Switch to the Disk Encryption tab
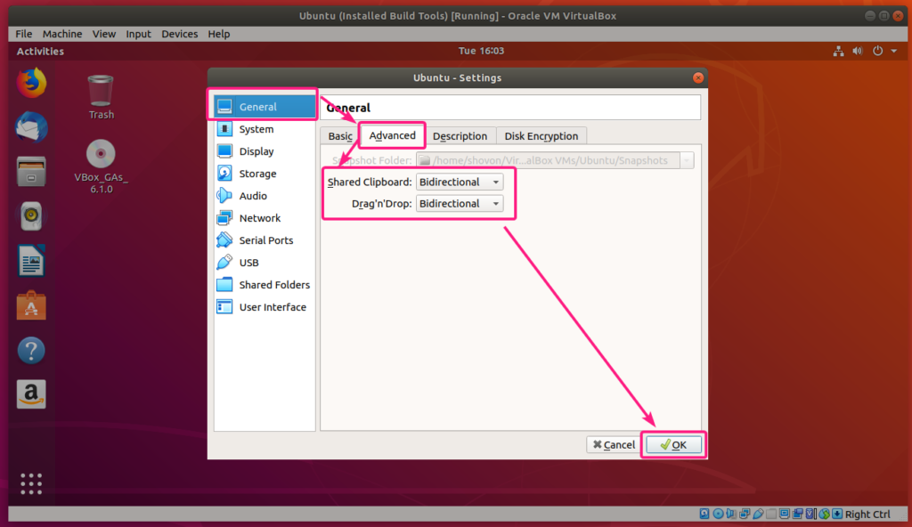This screenshot has width=912, height=527. (541, 136)
